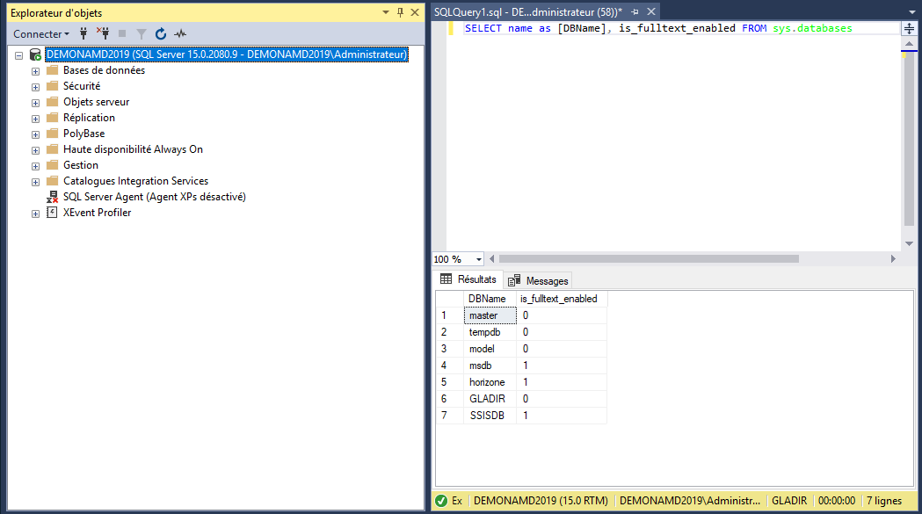Refresh the Object Explorer tree

pyautogui.click(x=161, y=33)
